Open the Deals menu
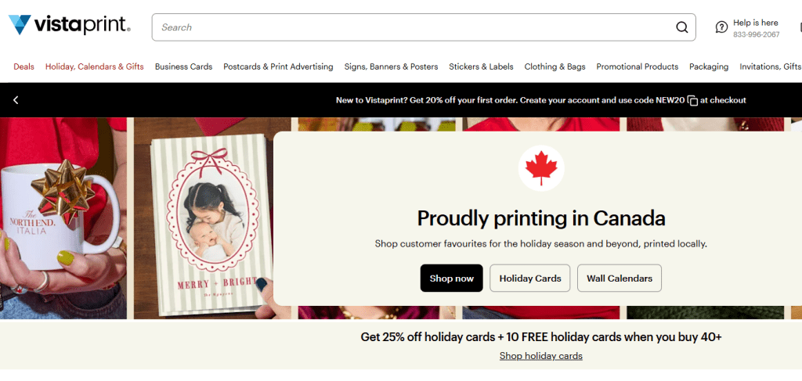The image size is (802, 381). tap(23, 66)
